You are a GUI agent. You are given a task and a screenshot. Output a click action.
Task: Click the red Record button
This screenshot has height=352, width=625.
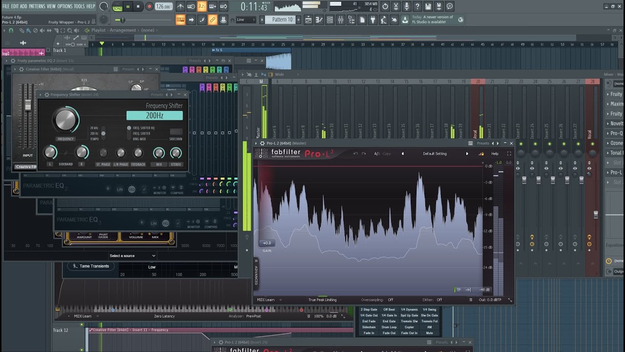click(x=149, y=6)
